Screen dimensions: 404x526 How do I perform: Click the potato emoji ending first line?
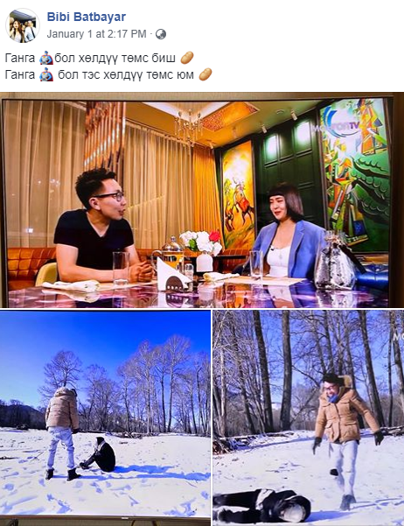tap(187, 58)
